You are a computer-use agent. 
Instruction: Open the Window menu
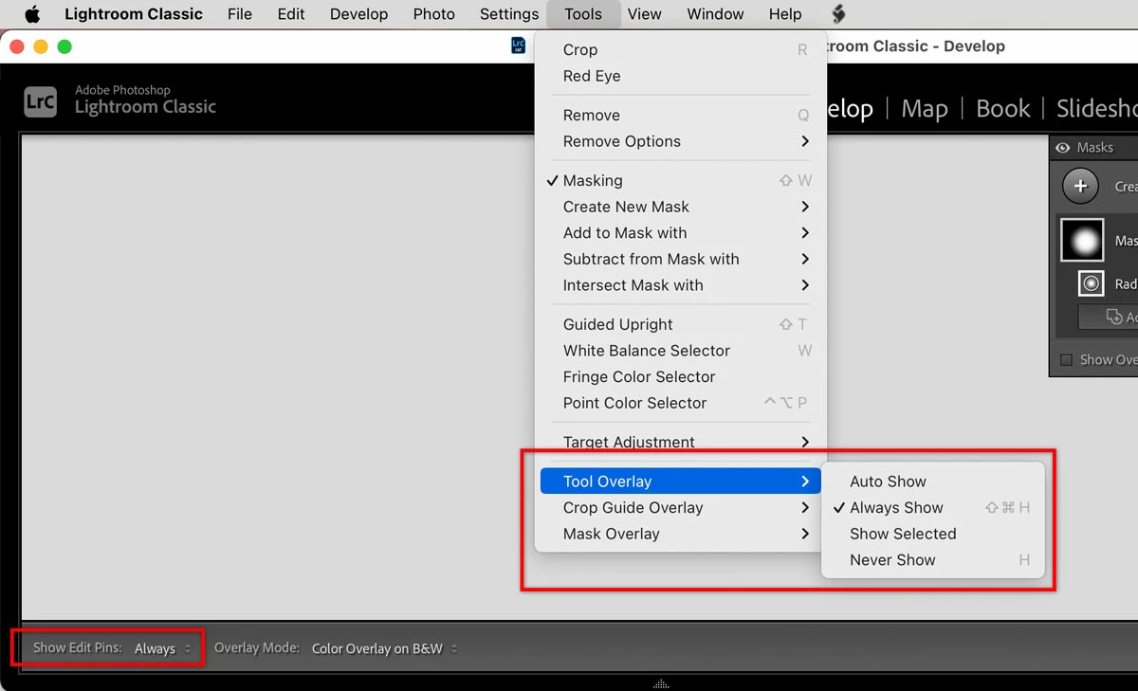[x=715, y=14]
